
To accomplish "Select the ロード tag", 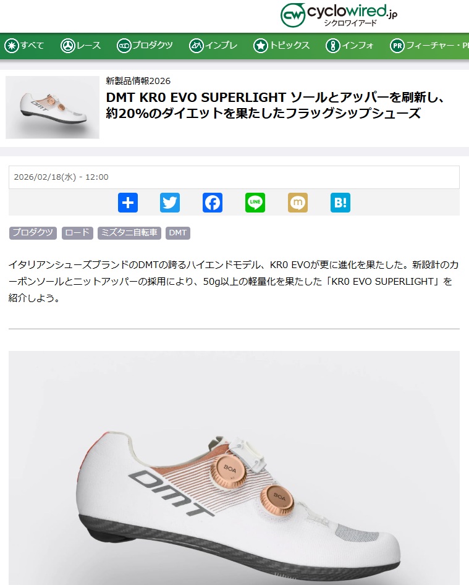I will click(77, 233).
